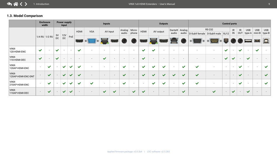Click the AV output RJ45 connector icon

(x=153, y=41)
